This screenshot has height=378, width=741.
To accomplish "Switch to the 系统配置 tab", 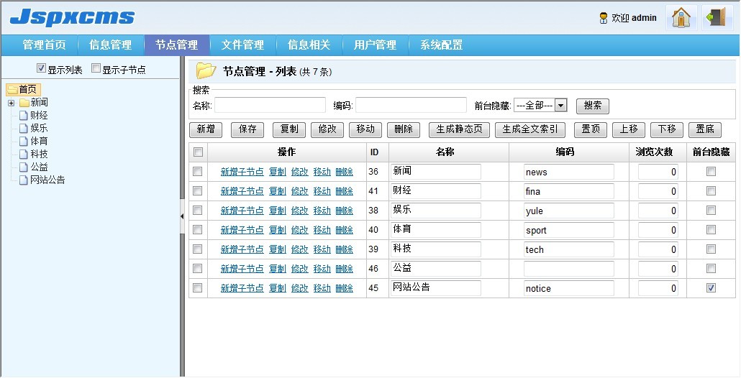I will 441,45.
